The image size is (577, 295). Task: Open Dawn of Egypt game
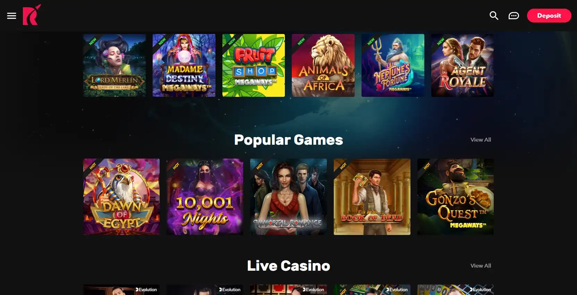coord(121,197)
